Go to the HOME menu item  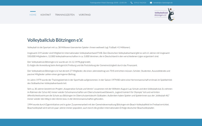click(x=33, y=15)
